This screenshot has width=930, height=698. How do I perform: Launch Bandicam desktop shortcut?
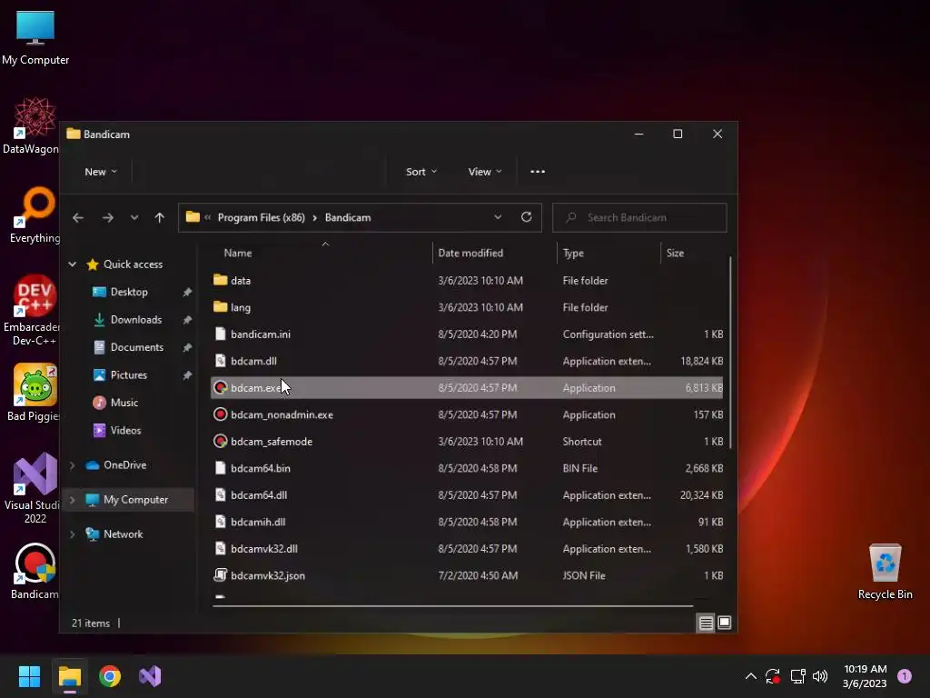[35, 571]
